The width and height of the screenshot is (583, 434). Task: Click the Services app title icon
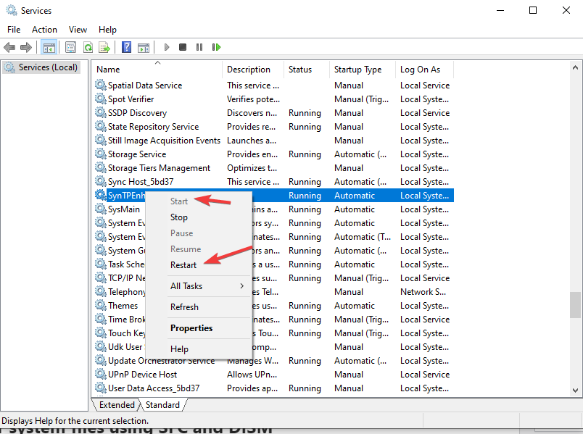(x=12, y=10)
